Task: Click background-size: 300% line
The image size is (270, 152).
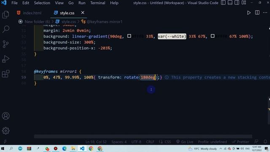Action: coord(69,42)
